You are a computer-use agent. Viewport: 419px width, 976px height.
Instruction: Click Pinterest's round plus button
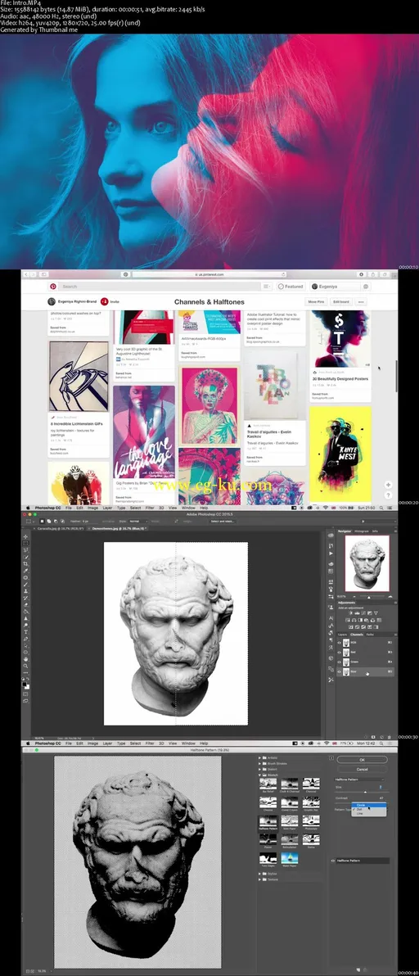click(388, 484)
